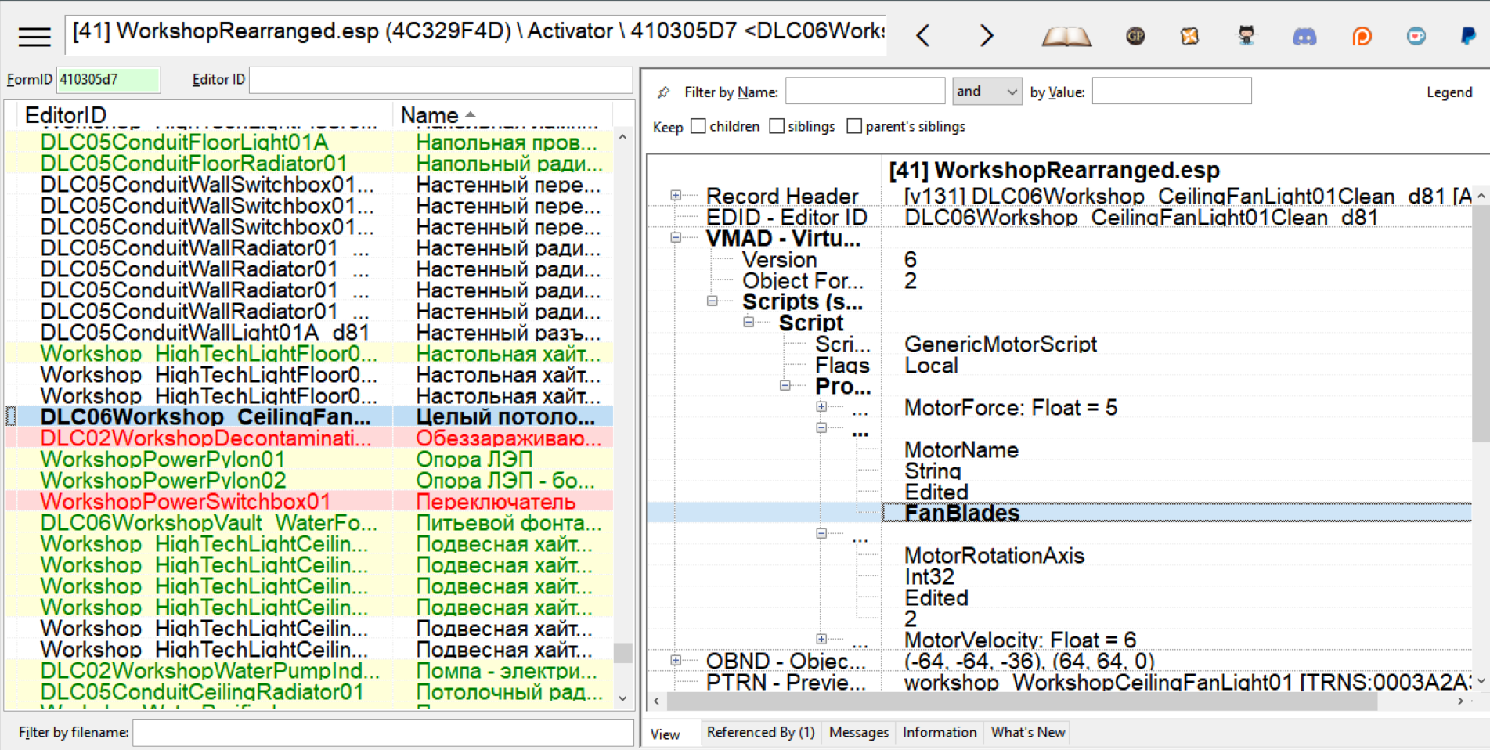Viewport: 1490px width, 750px height.
Task: Open the 'and' filter operator dropdown
Action: 987,92
